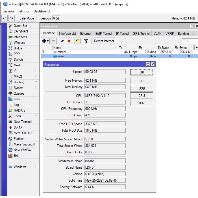Switch to the GRE Tunnel tab
Image resolution: width=198 pixels, height=198 pixels.
coord(141,34)
